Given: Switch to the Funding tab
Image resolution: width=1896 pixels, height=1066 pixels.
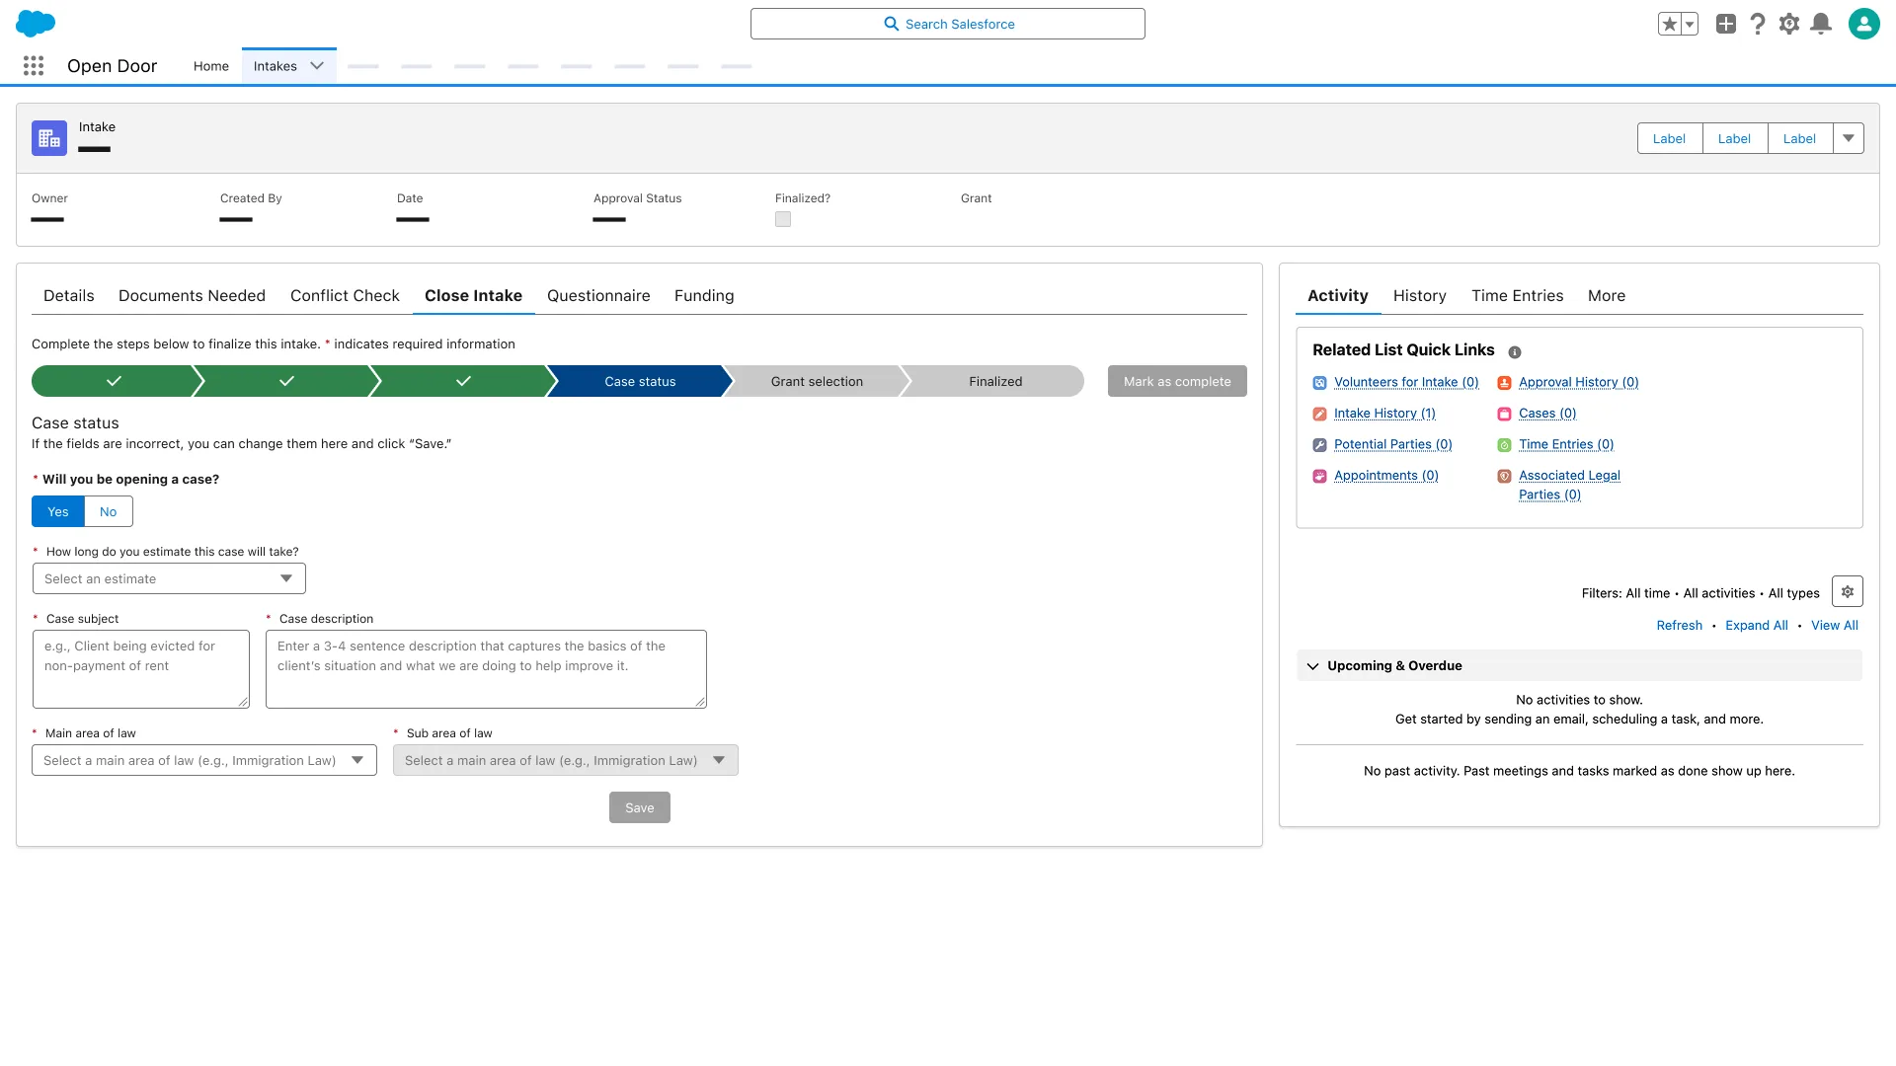Looking at the screenshot, I should click(704, 296).
